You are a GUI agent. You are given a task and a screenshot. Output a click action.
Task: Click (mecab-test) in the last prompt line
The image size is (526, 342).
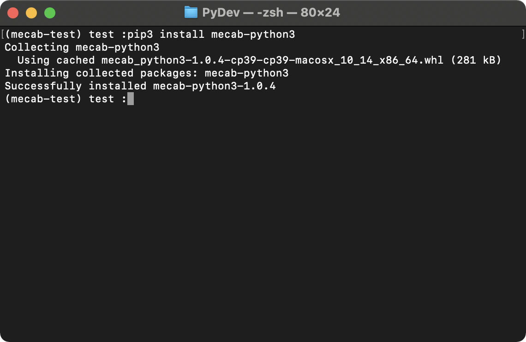click(x=43, y=99)
